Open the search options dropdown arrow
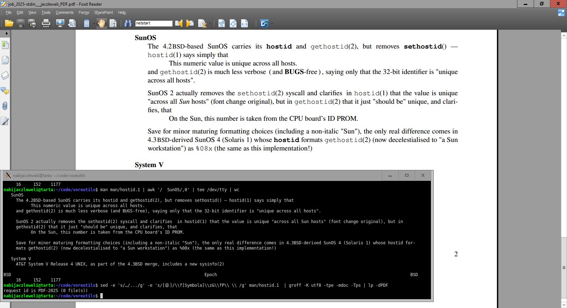The height and width of the screenshot is (308, 567). click(210, 24)
